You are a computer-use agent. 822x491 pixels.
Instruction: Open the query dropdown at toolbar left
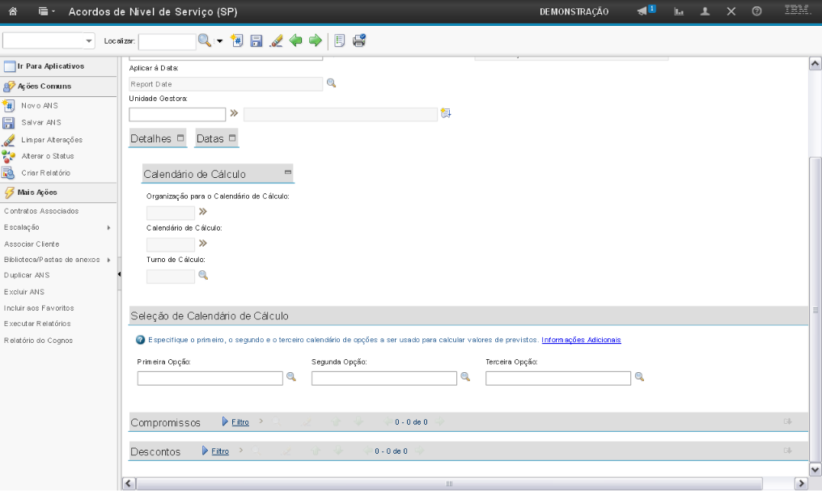coord(89,40)
